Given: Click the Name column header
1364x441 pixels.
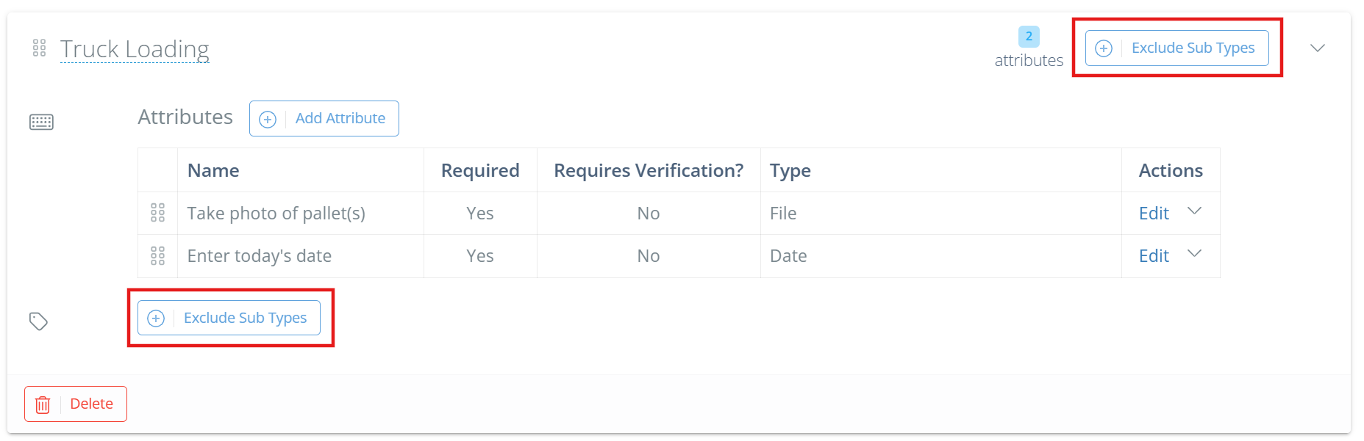Looking at the screenshot, I should tap(213, 170).
